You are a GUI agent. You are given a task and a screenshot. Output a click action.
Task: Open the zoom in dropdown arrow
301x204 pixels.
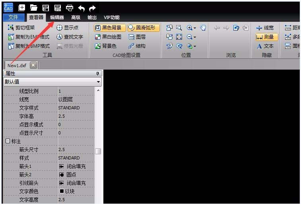tap(195, 28)
